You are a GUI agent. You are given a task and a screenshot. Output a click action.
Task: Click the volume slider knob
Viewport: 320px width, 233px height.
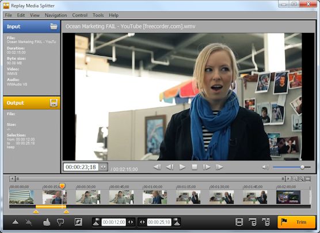[x=303, y=167]
